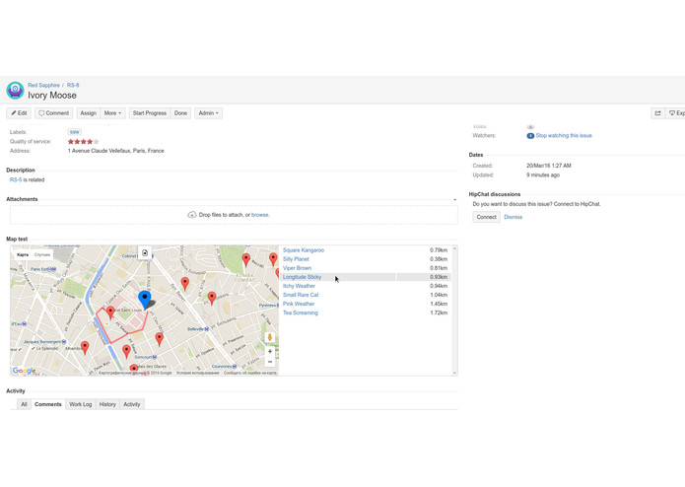The width and height of the screenshot is (685, 487).
Task: Switch to the Comments tab
Action: point(48,404)
